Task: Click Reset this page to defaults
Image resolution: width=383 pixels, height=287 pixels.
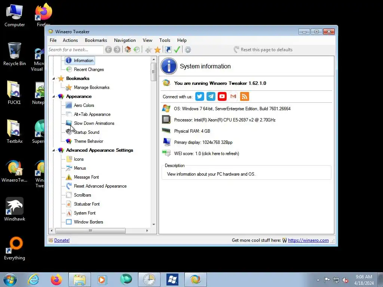Action: click(263, 50)
